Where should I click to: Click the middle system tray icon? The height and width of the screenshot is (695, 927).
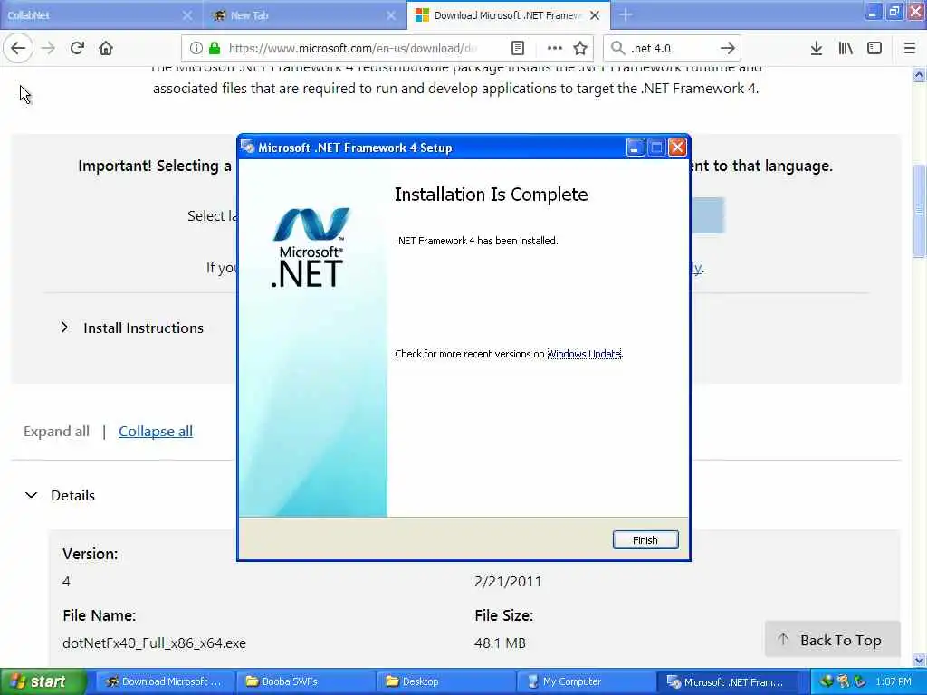[843, 681]
